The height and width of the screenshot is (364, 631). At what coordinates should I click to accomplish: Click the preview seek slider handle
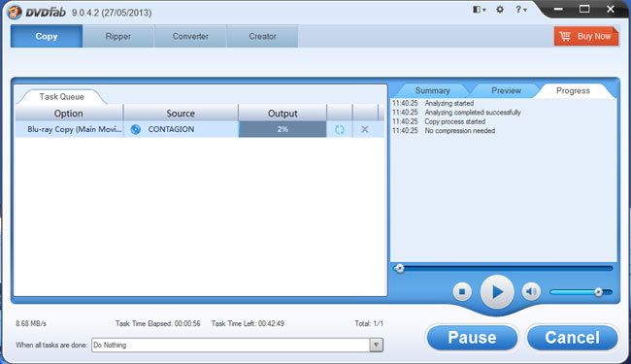[x=399, y=268]
